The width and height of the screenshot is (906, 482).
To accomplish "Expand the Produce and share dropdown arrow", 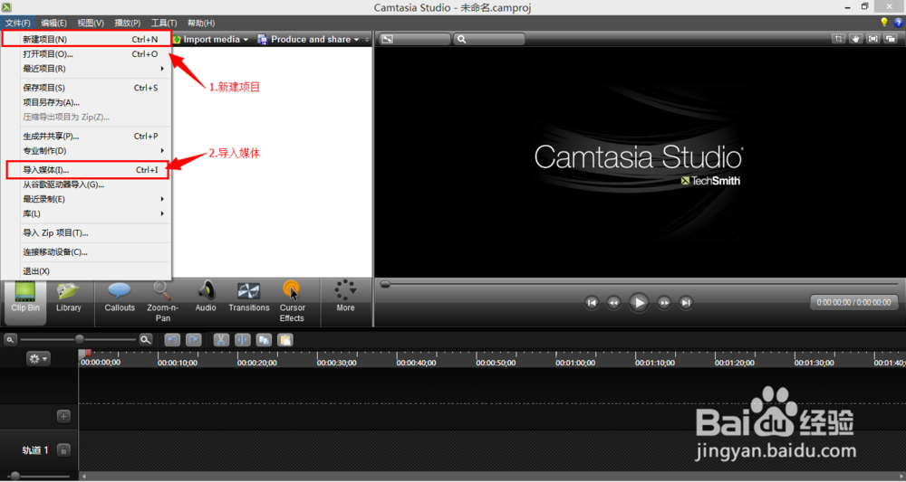I will point(356,40).
